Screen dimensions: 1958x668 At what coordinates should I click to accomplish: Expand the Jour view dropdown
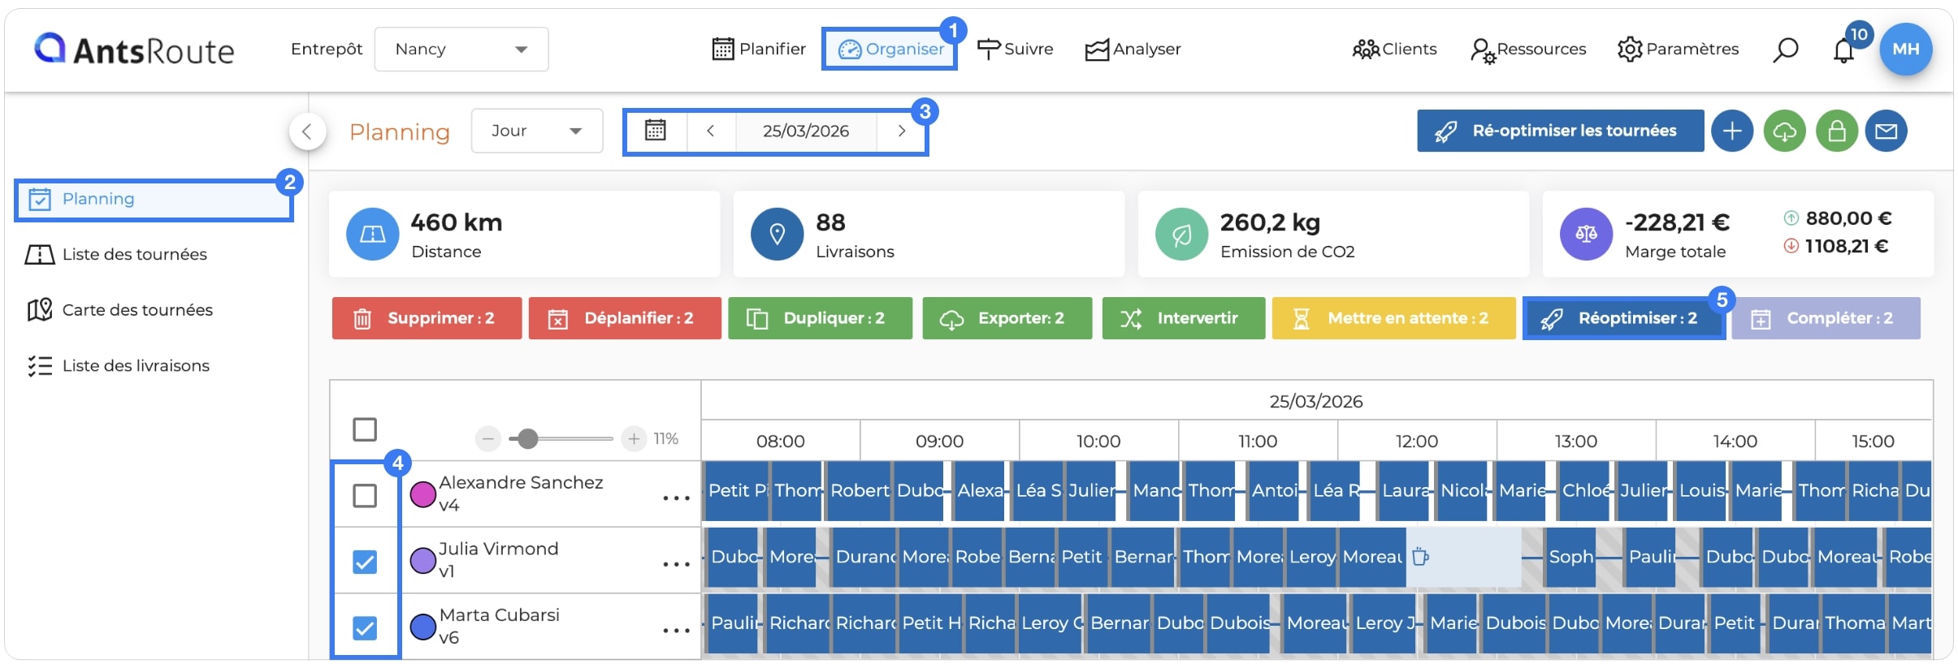(x=537, y=131)
